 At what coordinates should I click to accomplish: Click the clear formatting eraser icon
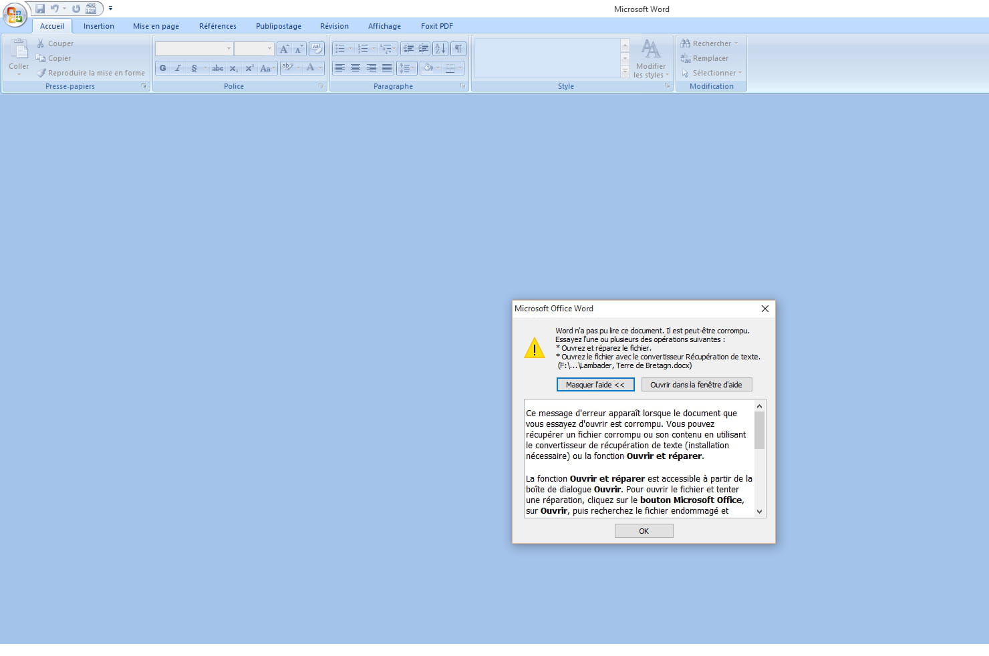(317, 49)
